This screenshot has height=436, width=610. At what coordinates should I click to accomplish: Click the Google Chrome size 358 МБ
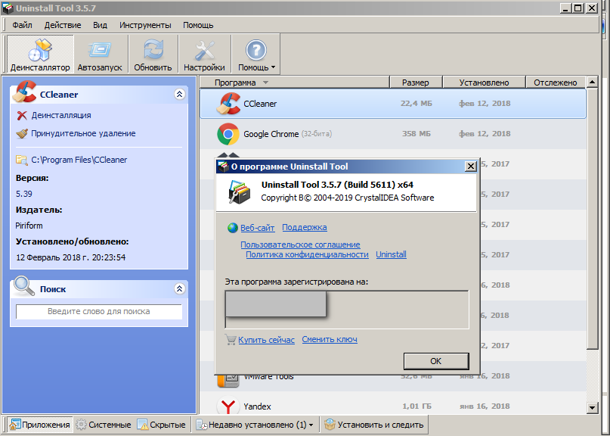pos(416,134)
